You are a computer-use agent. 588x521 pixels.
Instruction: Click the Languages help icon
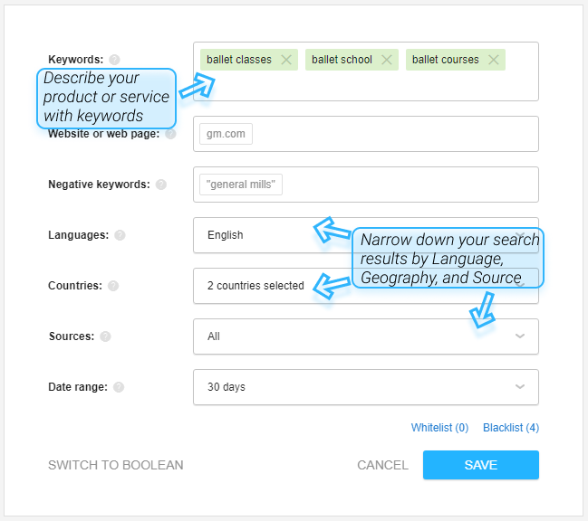(120, 235)
